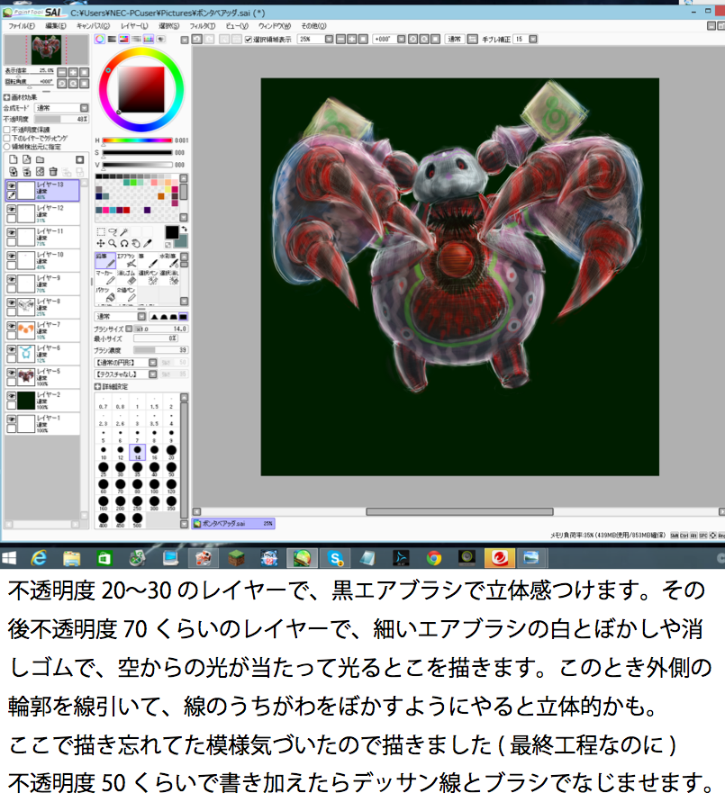Viewport: 725px width, 802px height.
Task: Toggle the swatches panel icon
Action: tap(149, 39)
